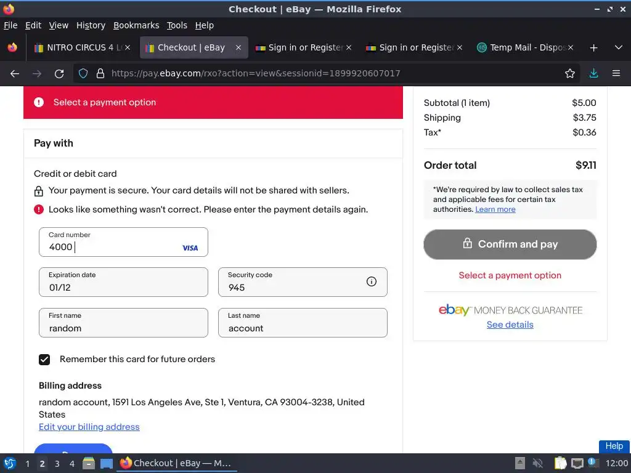The image size is (631, 473).
Task: Open the Help menu
Action: pyautogui.click(x=204, y=25)
